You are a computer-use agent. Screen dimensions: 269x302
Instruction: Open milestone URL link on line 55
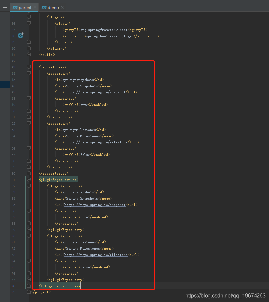click(96, 142)
